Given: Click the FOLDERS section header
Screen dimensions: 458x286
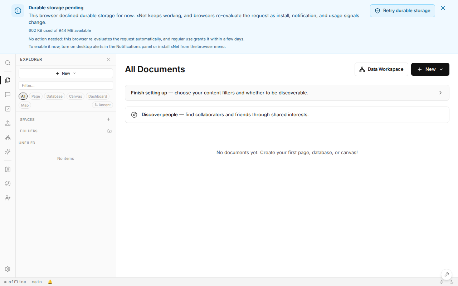Looking at the screenshot, I should pyautogui.click(x=29, y=131).
